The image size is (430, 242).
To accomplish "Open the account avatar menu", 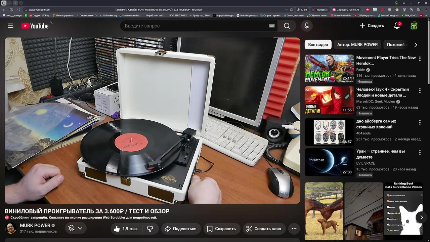I will [x=414, y=26].
